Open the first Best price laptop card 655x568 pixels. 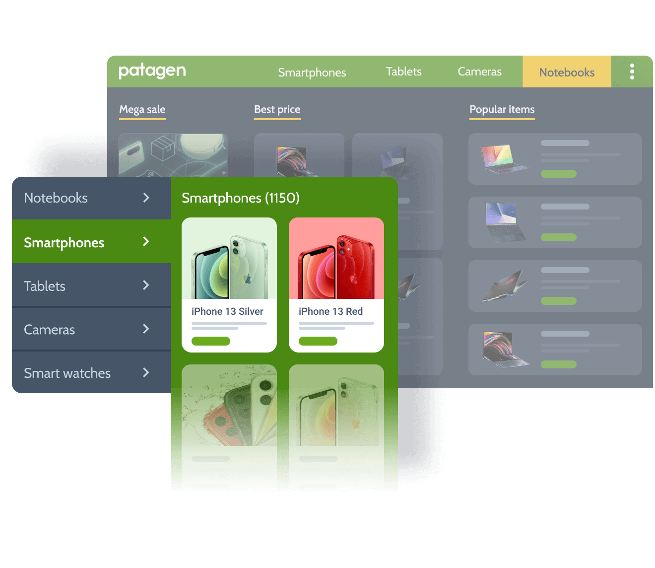(x=299, y=155)
